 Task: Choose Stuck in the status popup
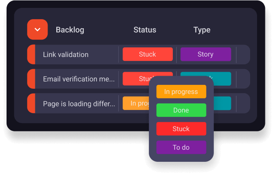click(181, 129)
